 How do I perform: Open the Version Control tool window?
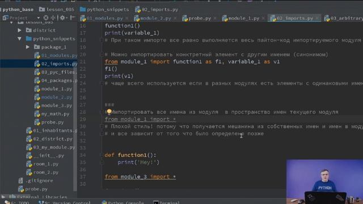(65, 202)
